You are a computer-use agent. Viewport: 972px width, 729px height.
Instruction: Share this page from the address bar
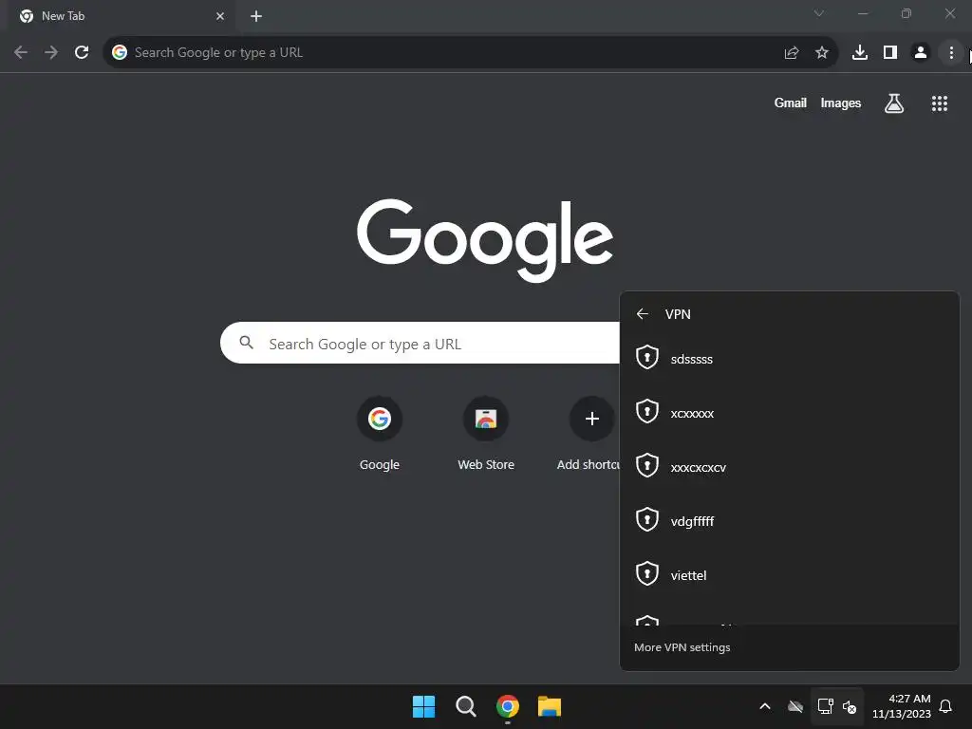(x=792, y=53)
